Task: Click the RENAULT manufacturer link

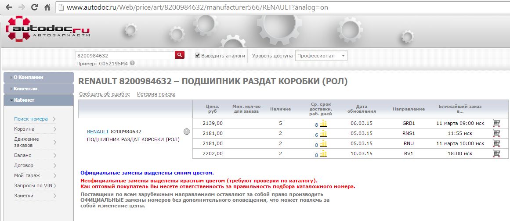Action: (x=98, y=132)
